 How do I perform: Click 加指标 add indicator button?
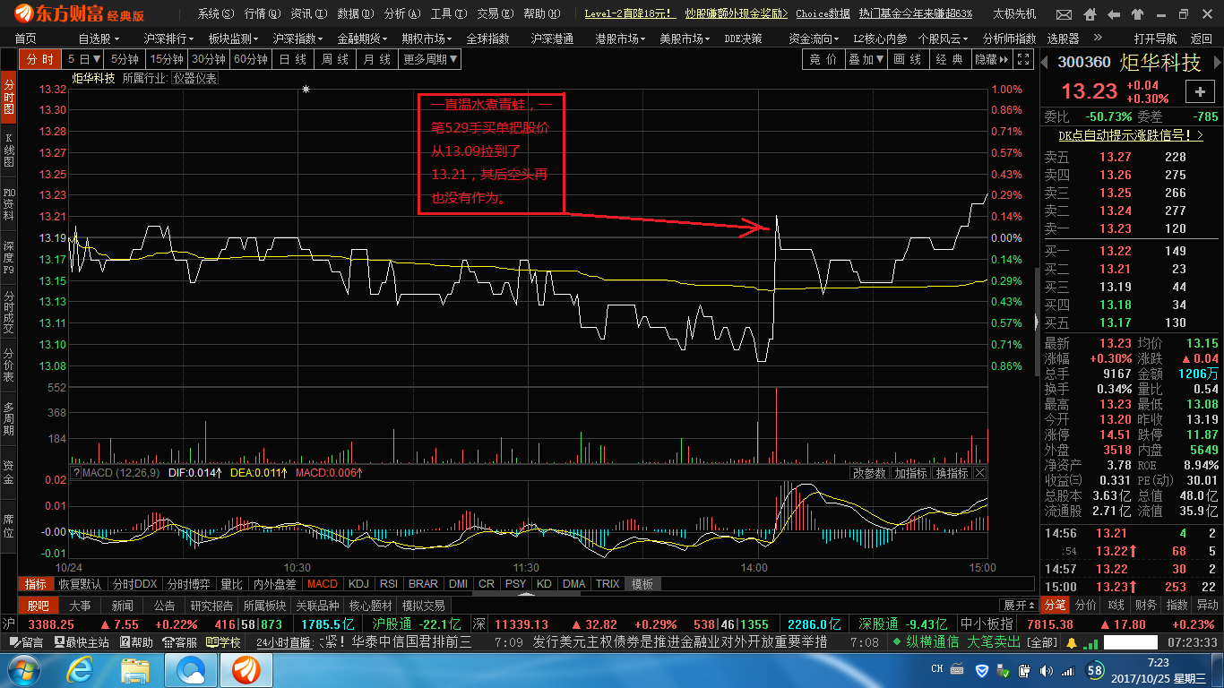click(911, 473)
